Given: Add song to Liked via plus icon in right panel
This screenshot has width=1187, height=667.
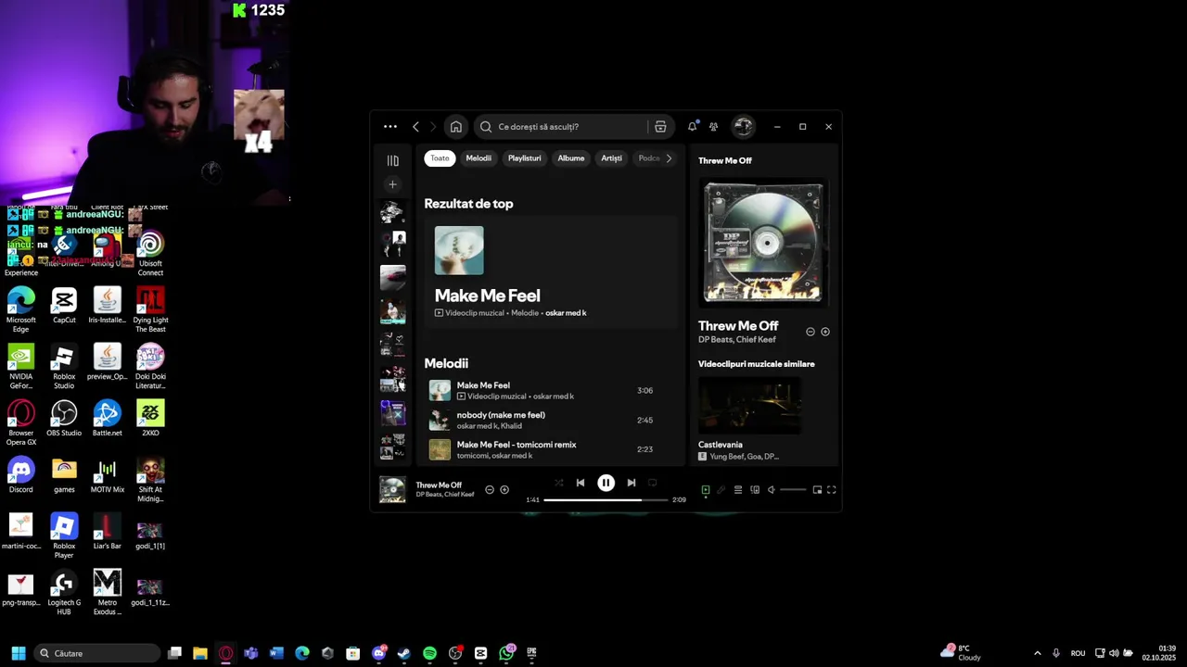Looking at the screenshot, I should [x=825, y=332].
